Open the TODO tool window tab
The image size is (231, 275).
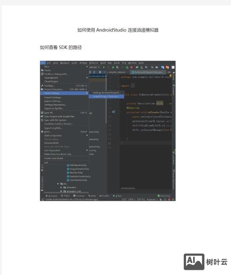(65, 196)
